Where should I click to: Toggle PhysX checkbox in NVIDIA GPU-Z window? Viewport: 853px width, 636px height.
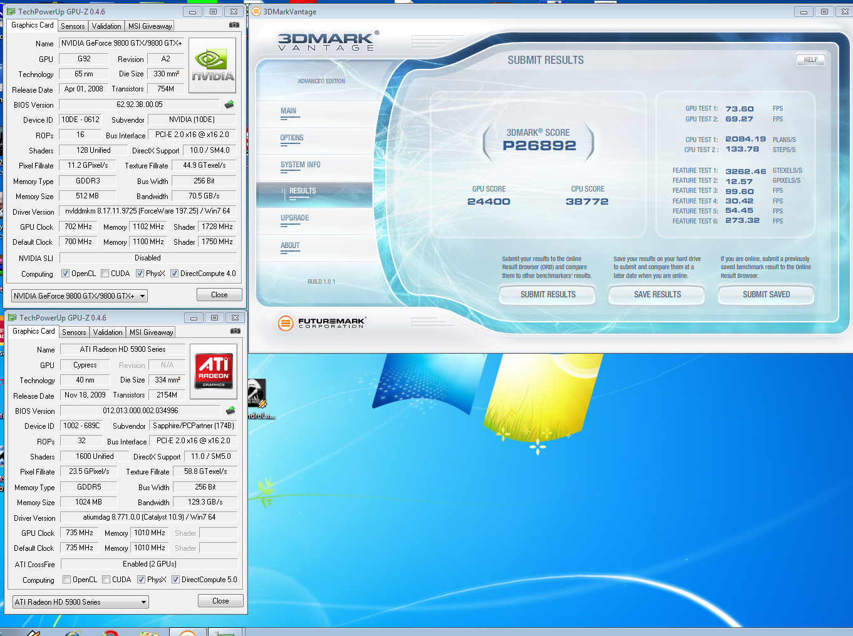click(x=140, y=274)
